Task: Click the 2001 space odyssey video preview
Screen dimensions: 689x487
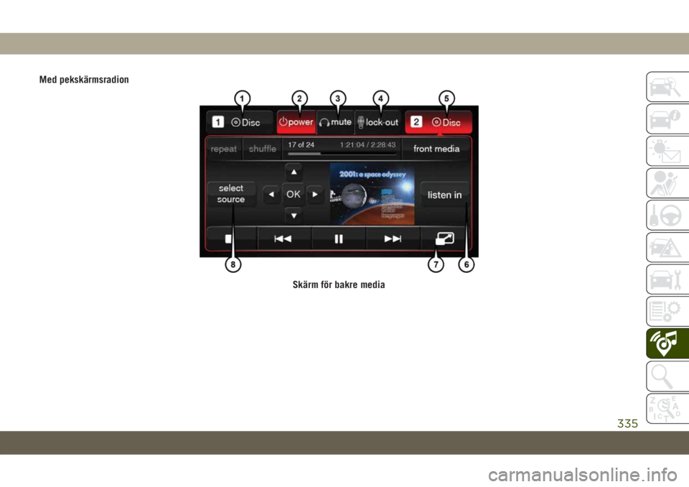Action: coord(372,194)
